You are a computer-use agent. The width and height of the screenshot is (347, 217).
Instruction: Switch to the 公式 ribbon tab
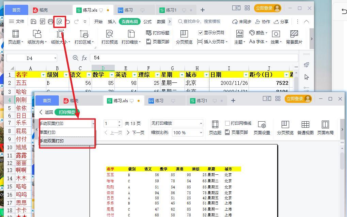[x=147, y=21]
